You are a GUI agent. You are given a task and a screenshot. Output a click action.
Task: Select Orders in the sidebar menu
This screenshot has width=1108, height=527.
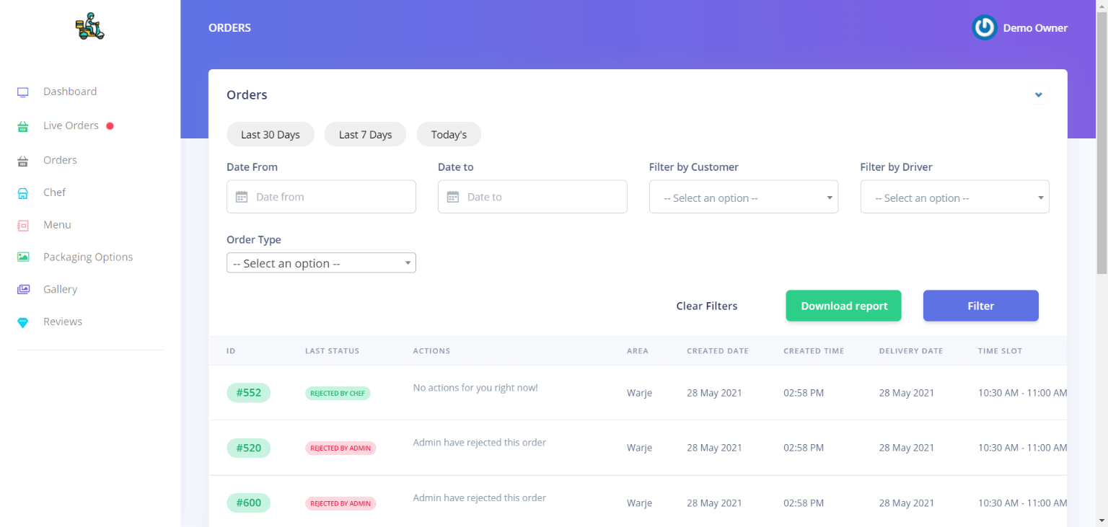60,160
